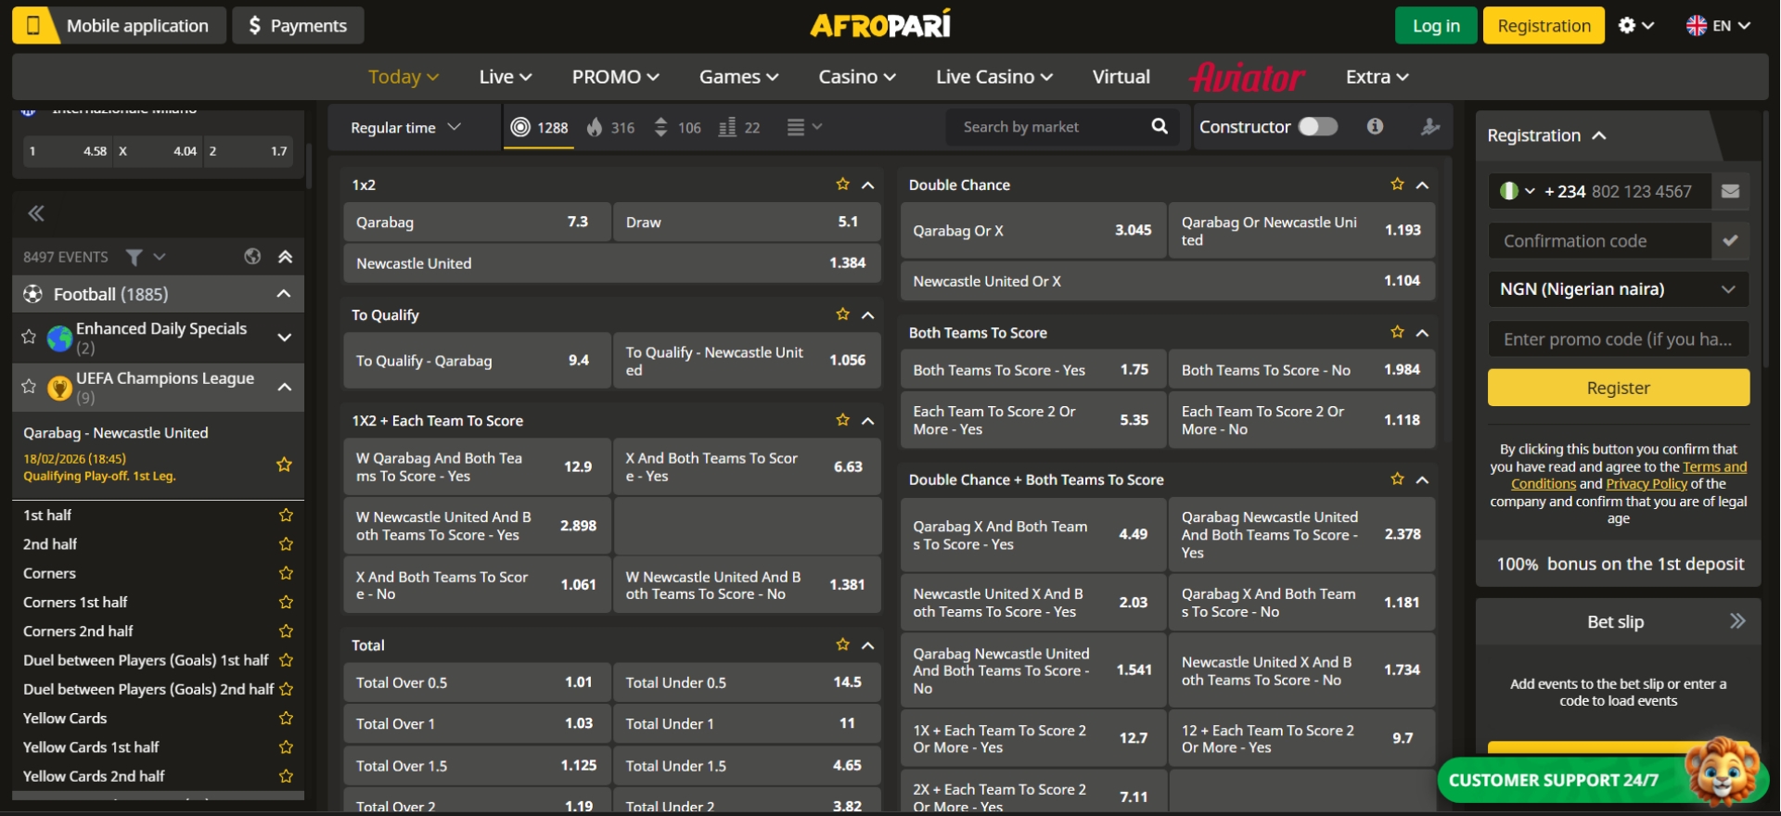Screen dimensions: 1781x816
Task: Open the Privacy Policy link
Action: (1646, 484)
